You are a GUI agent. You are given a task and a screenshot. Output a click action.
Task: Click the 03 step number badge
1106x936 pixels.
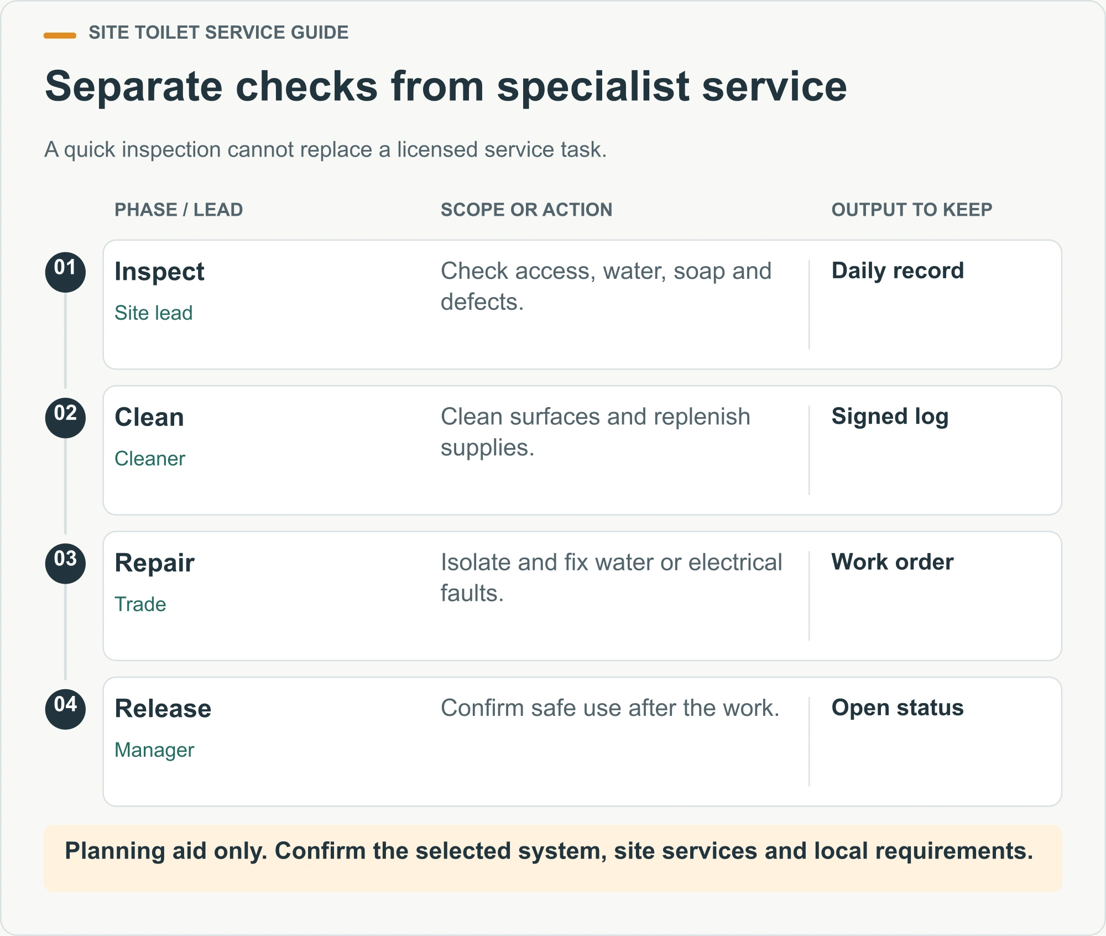click(65, 563)
